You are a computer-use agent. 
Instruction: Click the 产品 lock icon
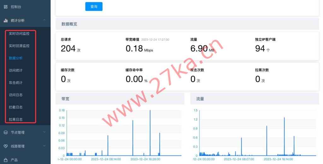click(6, 160)
